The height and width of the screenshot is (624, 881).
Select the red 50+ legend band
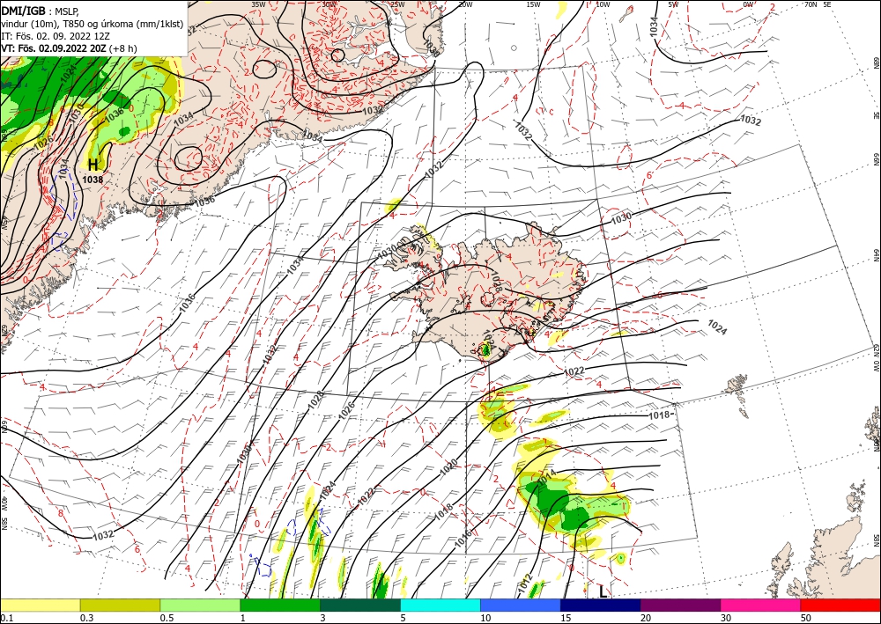(x=840, y=605)
